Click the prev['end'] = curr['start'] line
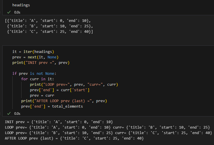 pyautogui.click(x=60, y=90)
